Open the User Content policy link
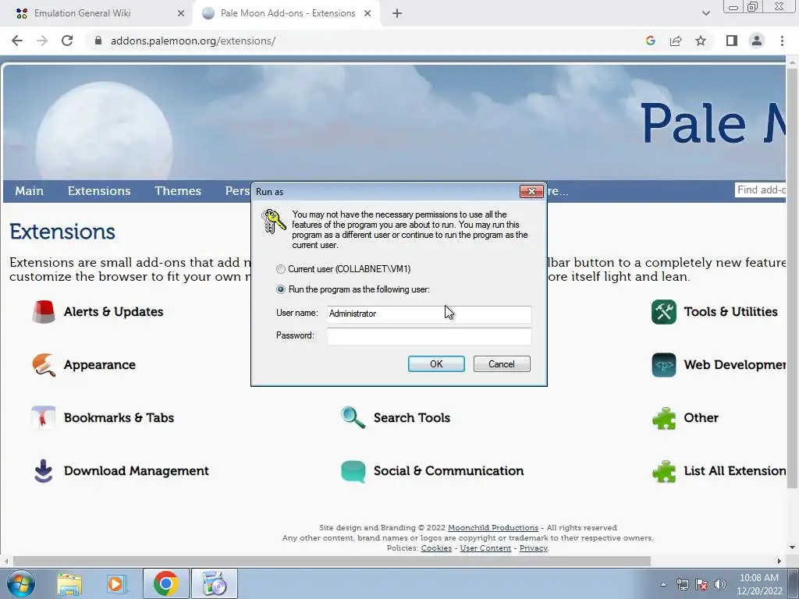 point(485,548)
